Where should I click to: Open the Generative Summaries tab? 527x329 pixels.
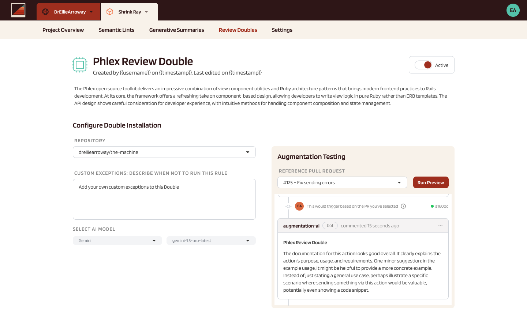point(176,30)
